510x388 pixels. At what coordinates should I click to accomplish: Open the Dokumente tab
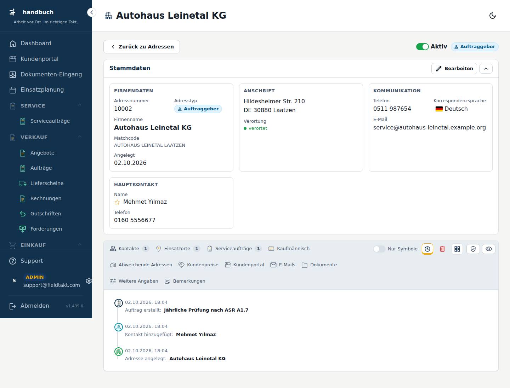[319, 265]
